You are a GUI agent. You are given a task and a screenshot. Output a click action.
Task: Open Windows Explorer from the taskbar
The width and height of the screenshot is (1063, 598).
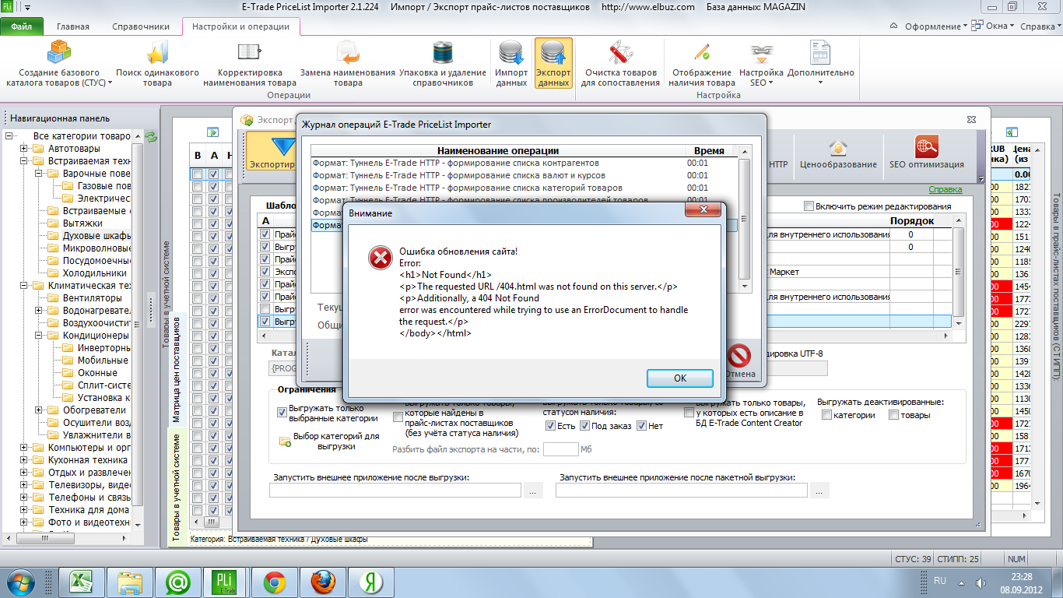point(130,582)
